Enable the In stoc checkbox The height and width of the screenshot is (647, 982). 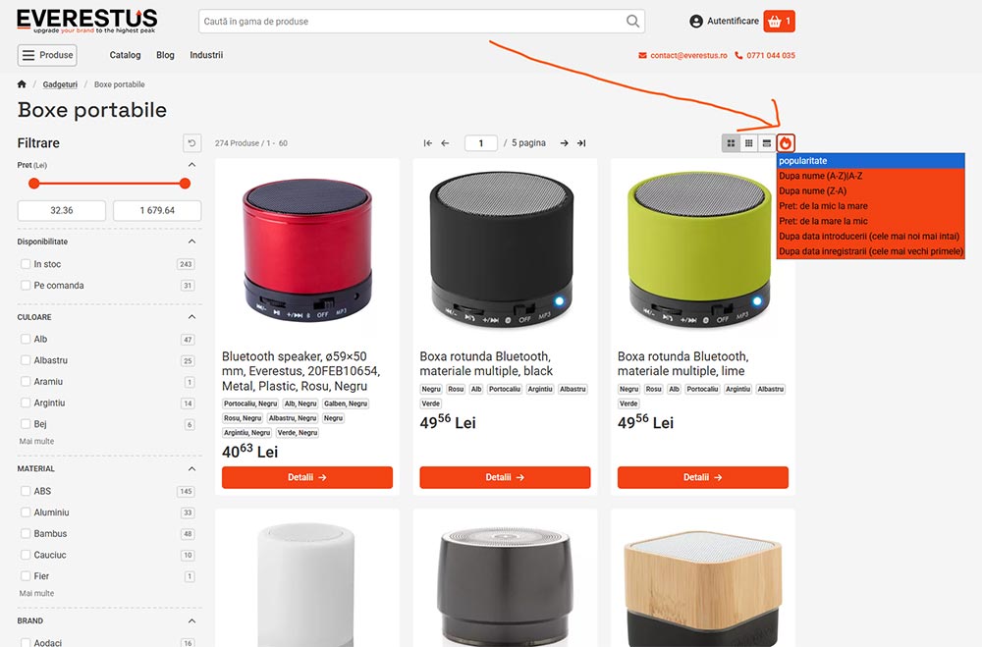[x=26, y=264]
